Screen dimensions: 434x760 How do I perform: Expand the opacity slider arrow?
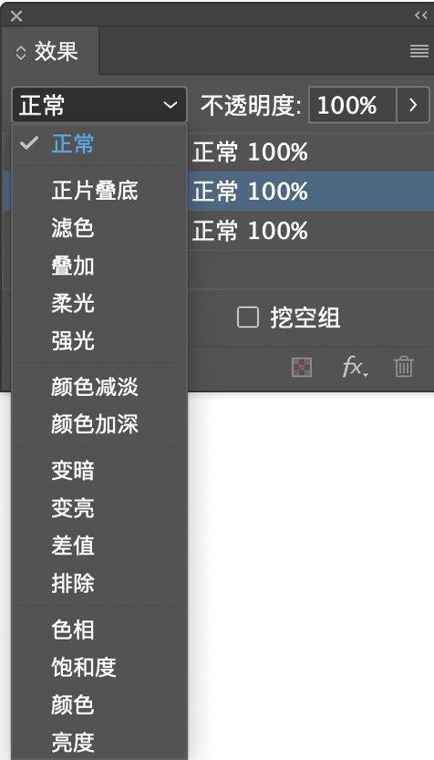(x=413, y=105)
